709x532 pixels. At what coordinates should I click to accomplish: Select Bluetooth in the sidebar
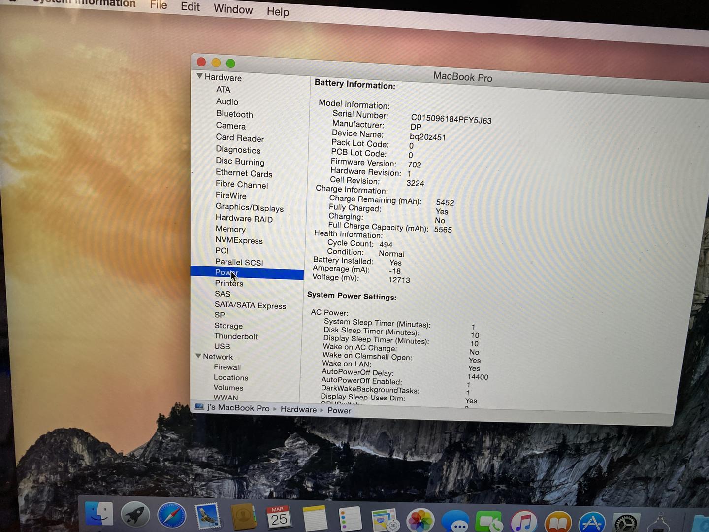[234, 114]
